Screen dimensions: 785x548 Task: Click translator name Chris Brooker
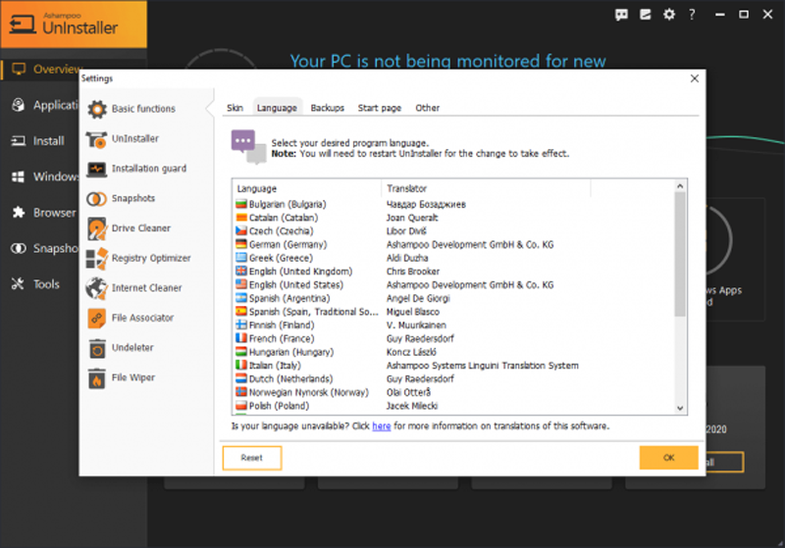pos(413,272)
